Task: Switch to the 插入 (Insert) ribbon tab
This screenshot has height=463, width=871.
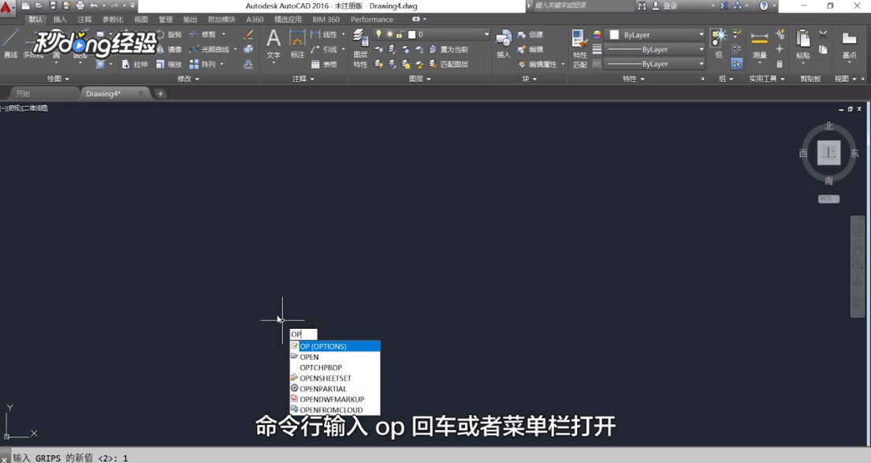Action: coord(60,20)
